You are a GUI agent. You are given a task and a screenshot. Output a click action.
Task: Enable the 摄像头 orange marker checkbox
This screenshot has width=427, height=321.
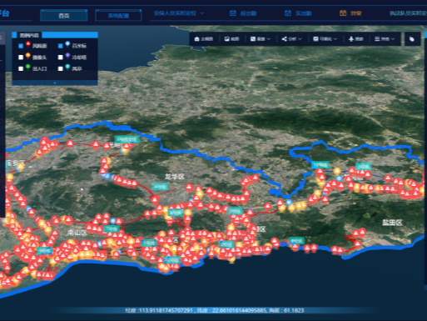point(21,58)
